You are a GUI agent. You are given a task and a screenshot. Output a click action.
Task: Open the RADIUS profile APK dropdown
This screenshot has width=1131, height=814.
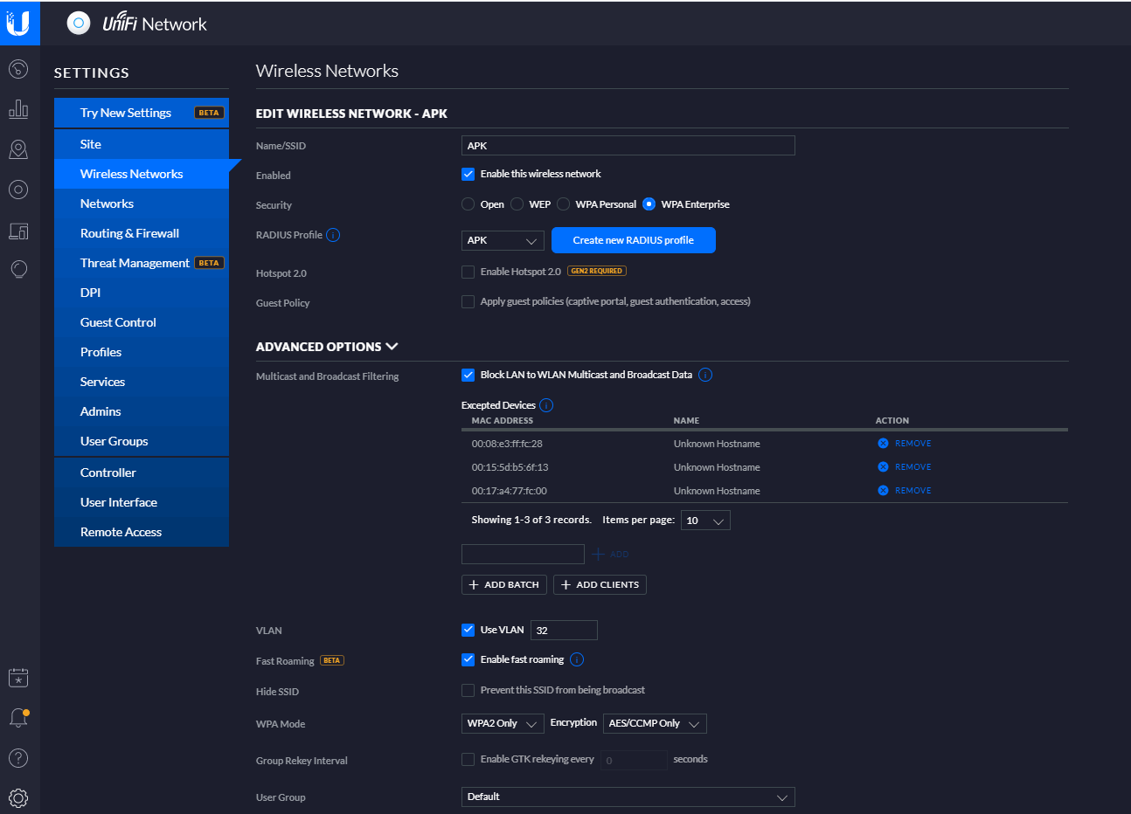point(503,240)
